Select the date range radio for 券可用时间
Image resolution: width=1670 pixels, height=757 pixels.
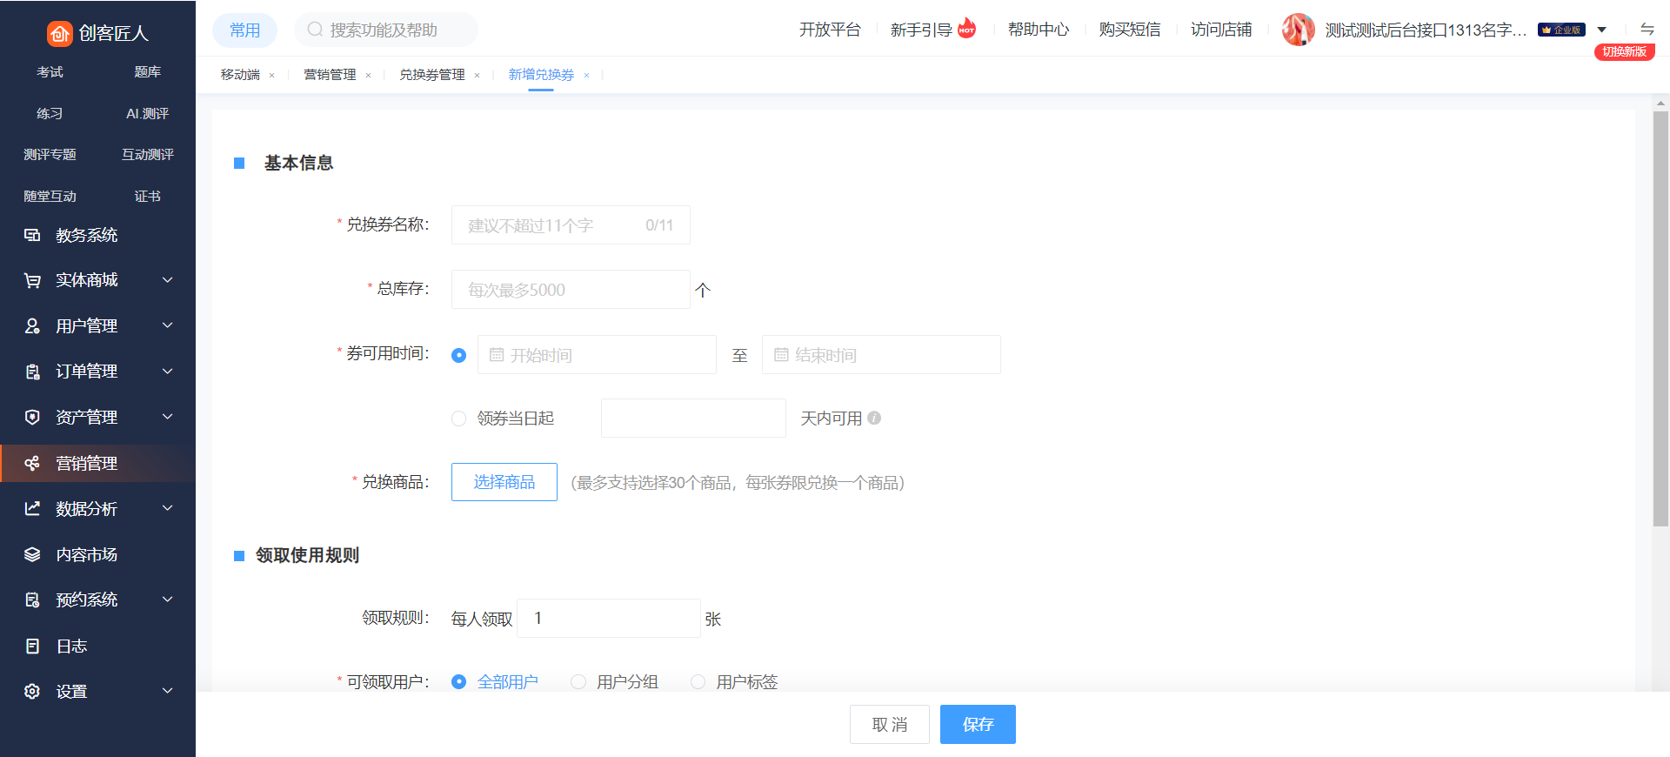(459, 355)
